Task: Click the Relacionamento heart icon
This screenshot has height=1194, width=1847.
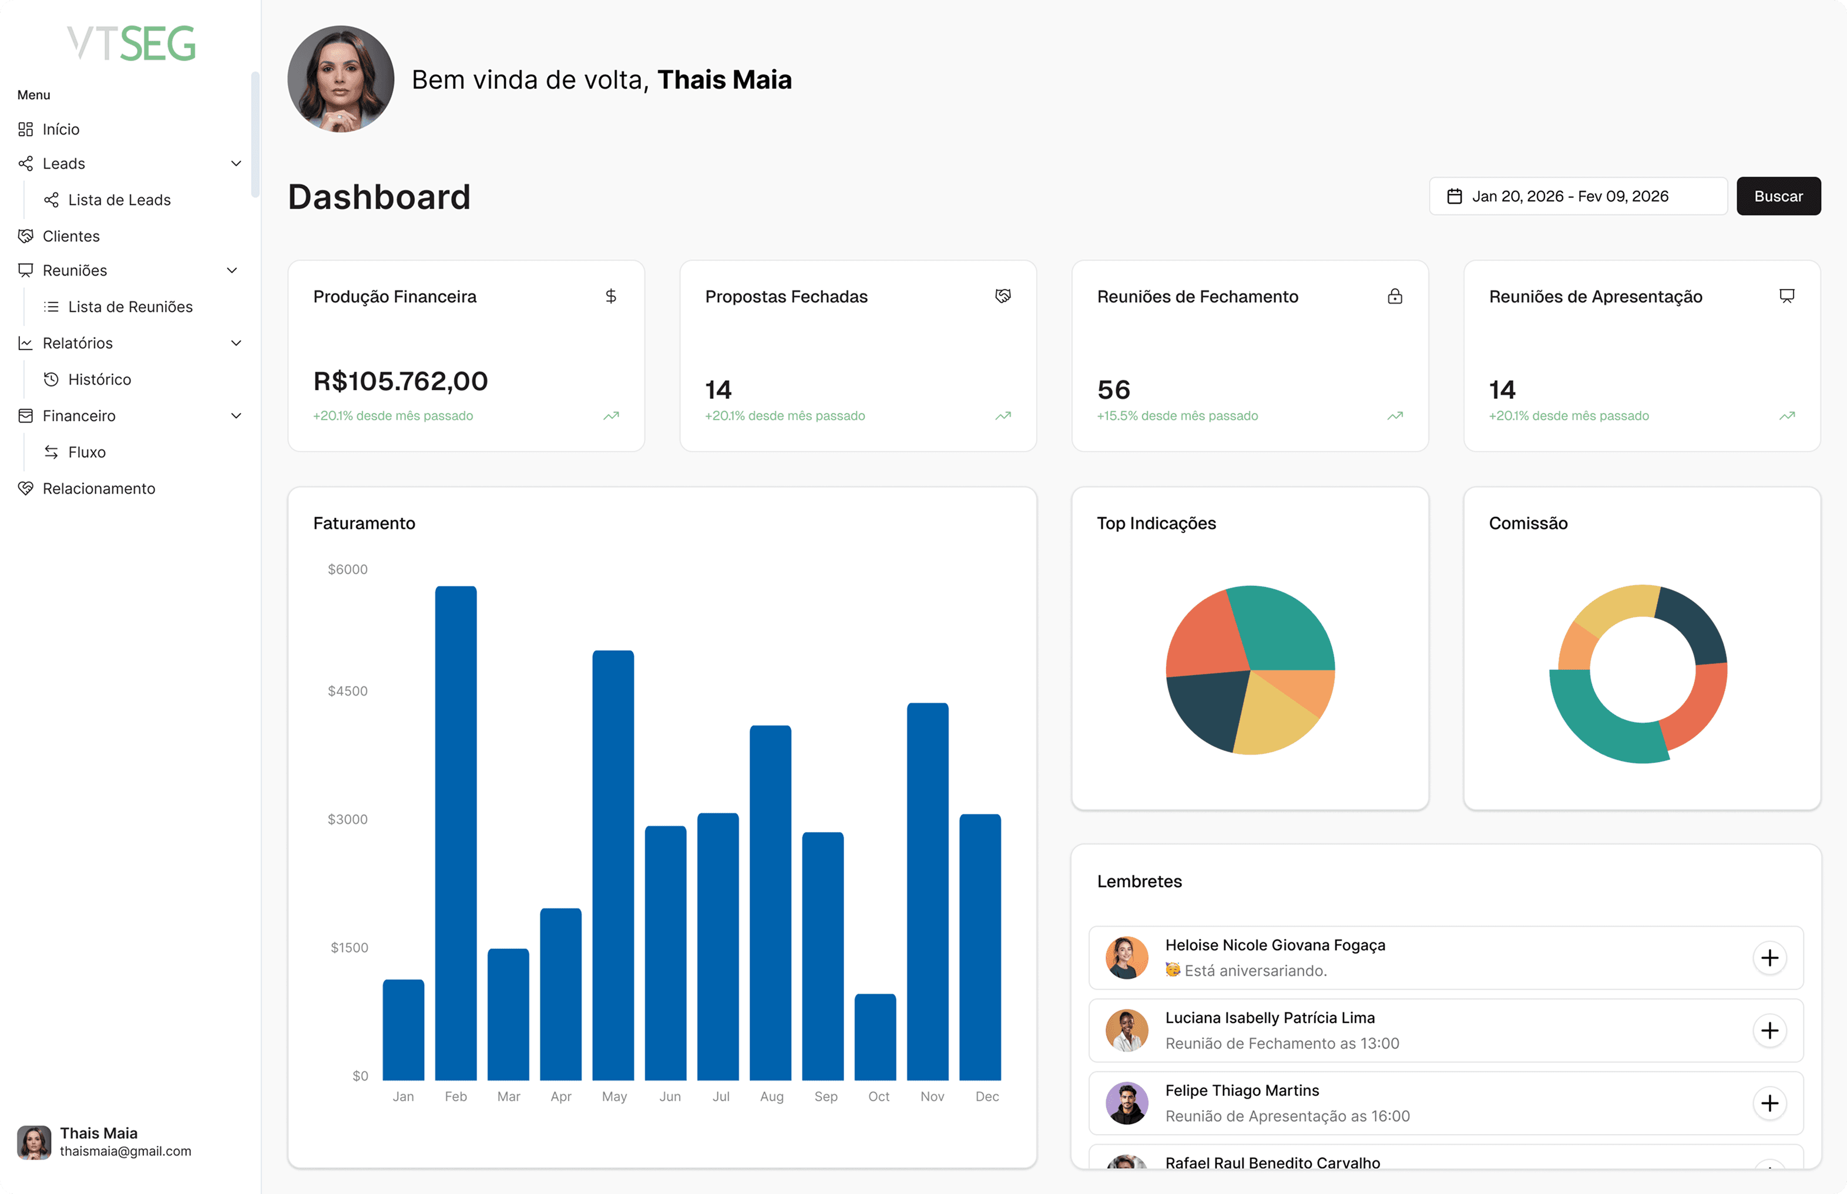Action: pos(26,488)
